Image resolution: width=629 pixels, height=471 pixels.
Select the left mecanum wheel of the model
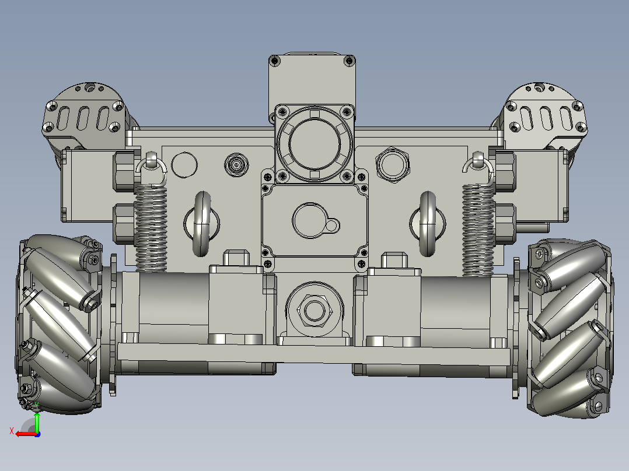click(58, 324)
